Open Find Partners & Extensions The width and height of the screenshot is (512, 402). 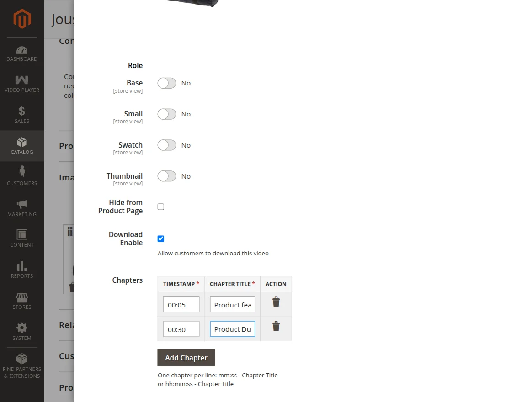pos(22,366)
